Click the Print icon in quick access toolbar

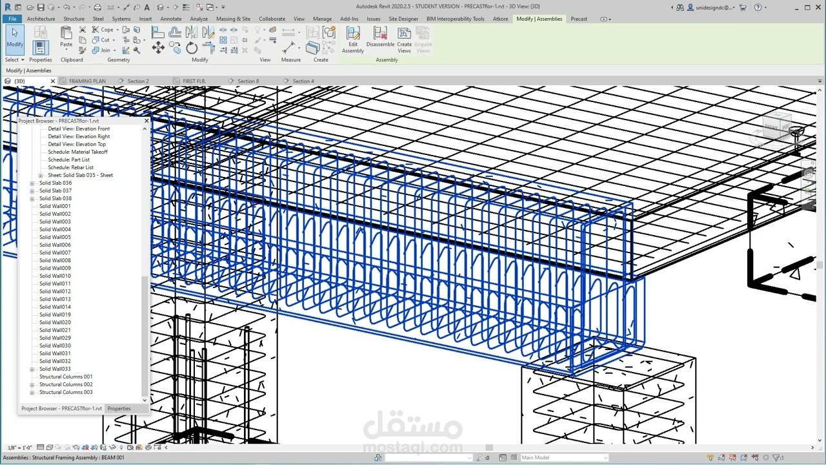coord(97,8)
